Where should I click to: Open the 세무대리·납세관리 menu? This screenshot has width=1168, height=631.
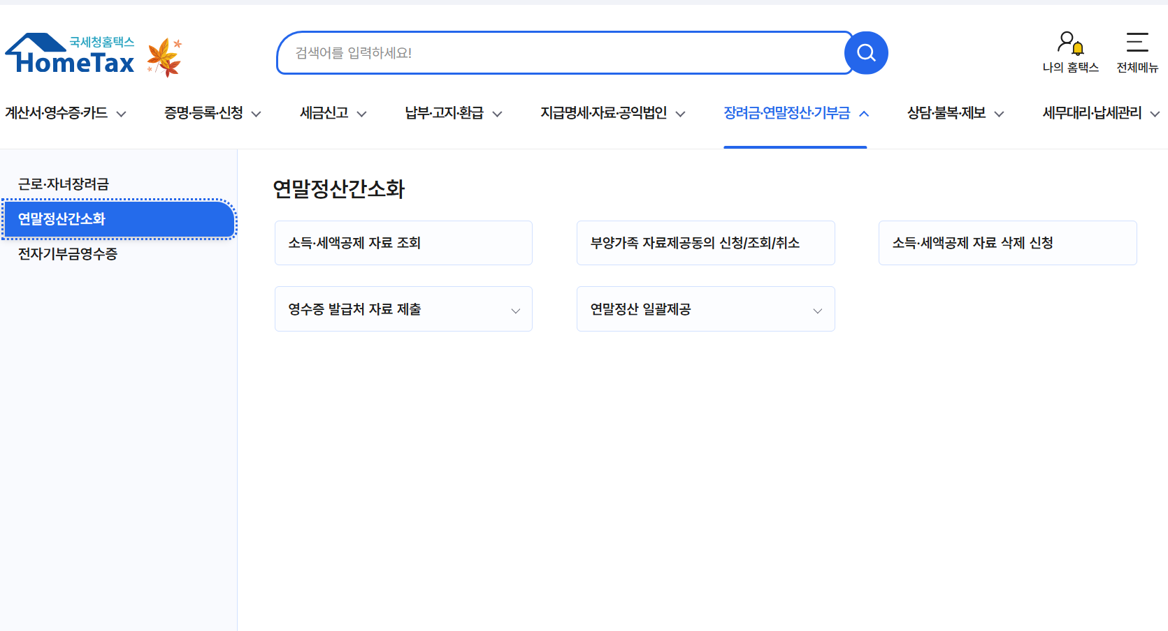(x=1092, y=112)
